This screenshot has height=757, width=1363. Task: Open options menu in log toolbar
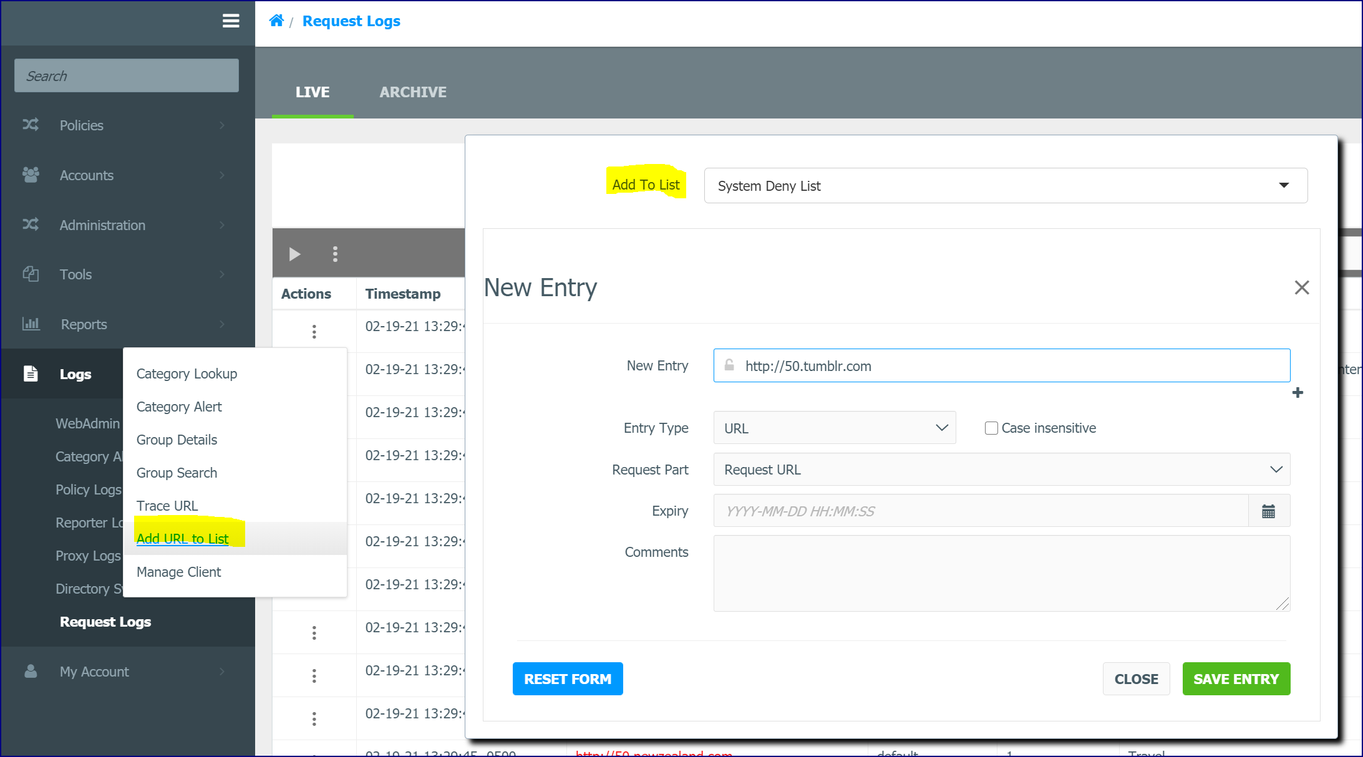coord(335,254)
